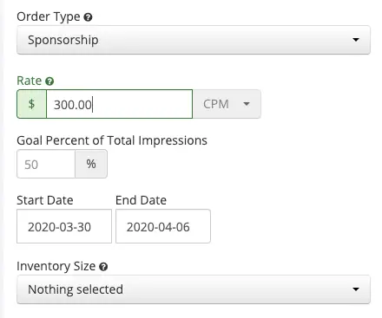Open the Order Type Sponsorship dropdown
This screenshot has width=382, height=318.
click(194, 40)
